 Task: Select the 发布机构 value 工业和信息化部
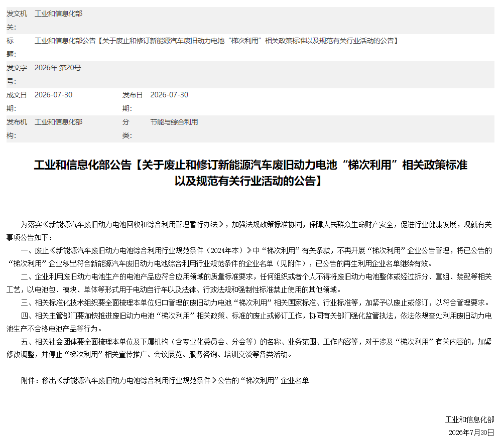pyautogui.click(x=58, y=122)
